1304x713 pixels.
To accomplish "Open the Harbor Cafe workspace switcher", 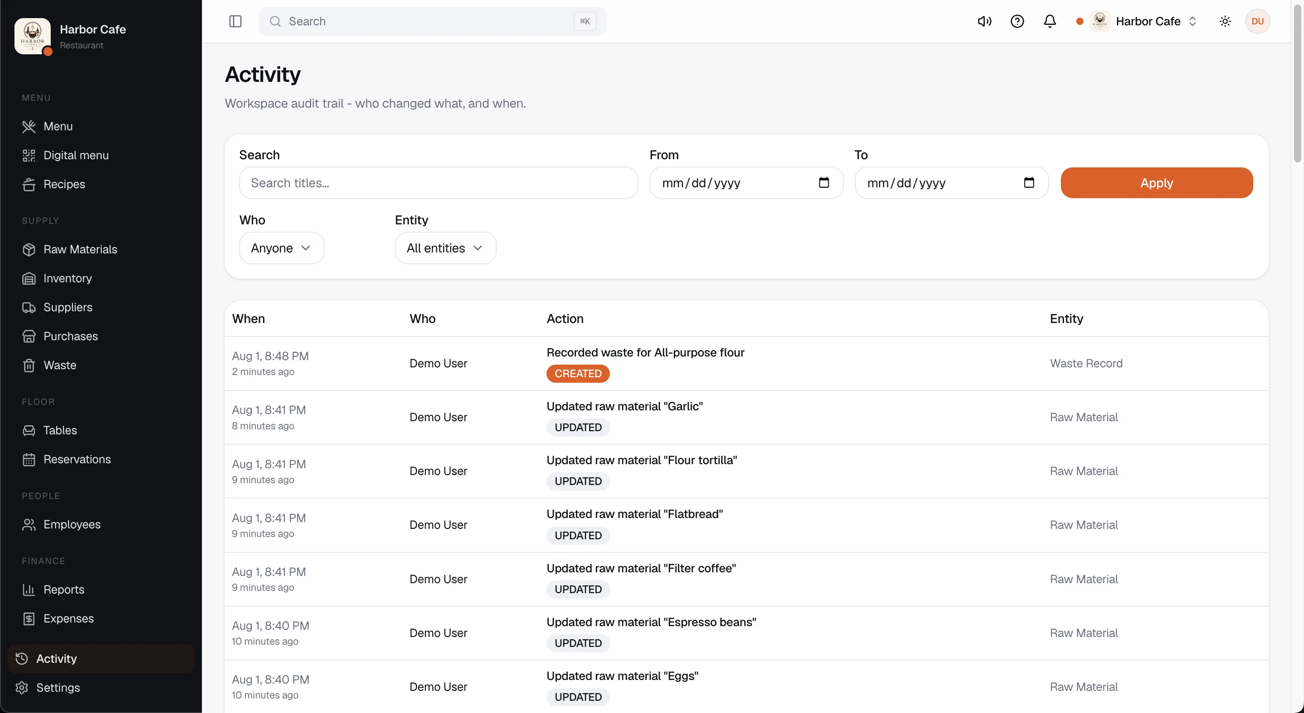I will (1137, 21).
